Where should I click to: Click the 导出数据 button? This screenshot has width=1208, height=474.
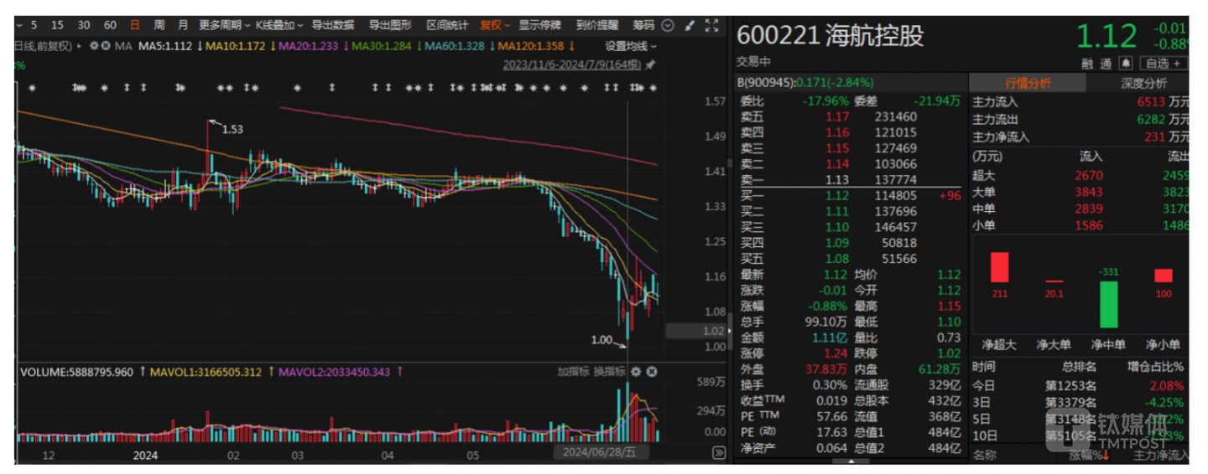[x=332, y=25]
